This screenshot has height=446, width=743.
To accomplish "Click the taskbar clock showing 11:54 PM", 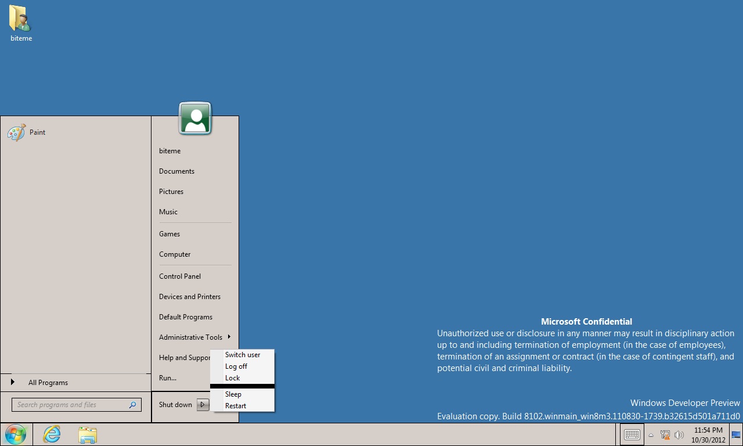I will (708, 435).
